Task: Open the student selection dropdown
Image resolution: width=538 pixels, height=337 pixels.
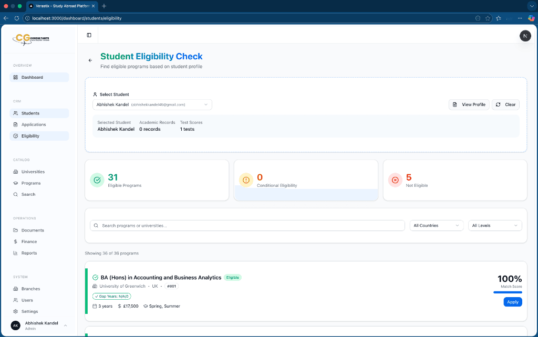Action: (152, 104)
